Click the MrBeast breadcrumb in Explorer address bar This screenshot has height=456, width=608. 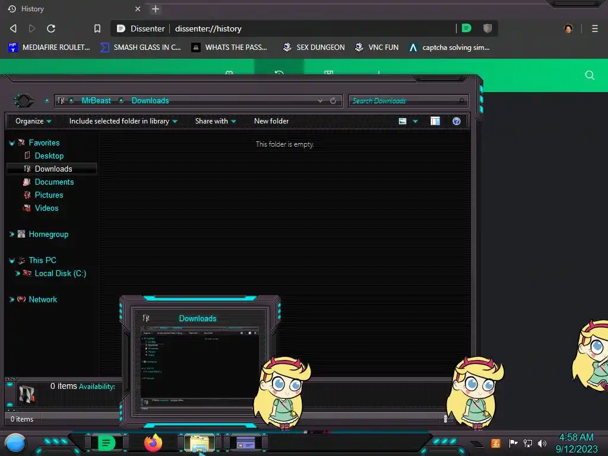tap(96, 100)
